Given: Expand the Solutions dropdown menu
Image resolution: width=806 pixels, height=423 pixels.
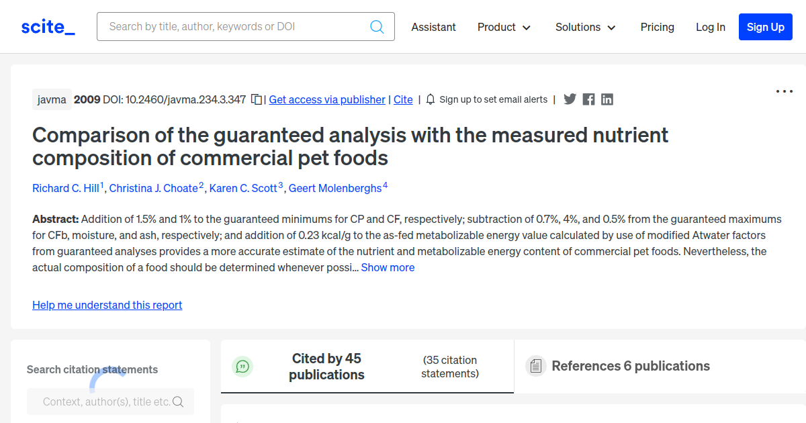Looking at the screenshot, I should [x=585, y=27].
